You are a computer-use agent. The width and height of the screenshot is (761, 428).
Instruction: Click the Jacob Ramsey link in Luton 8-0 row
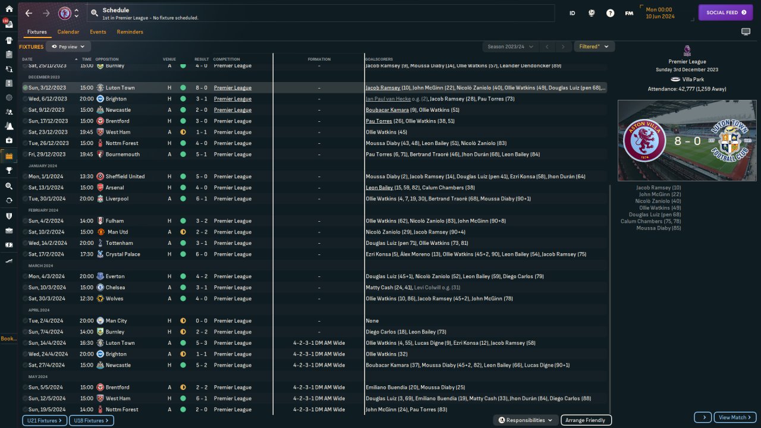click(383, 88)
